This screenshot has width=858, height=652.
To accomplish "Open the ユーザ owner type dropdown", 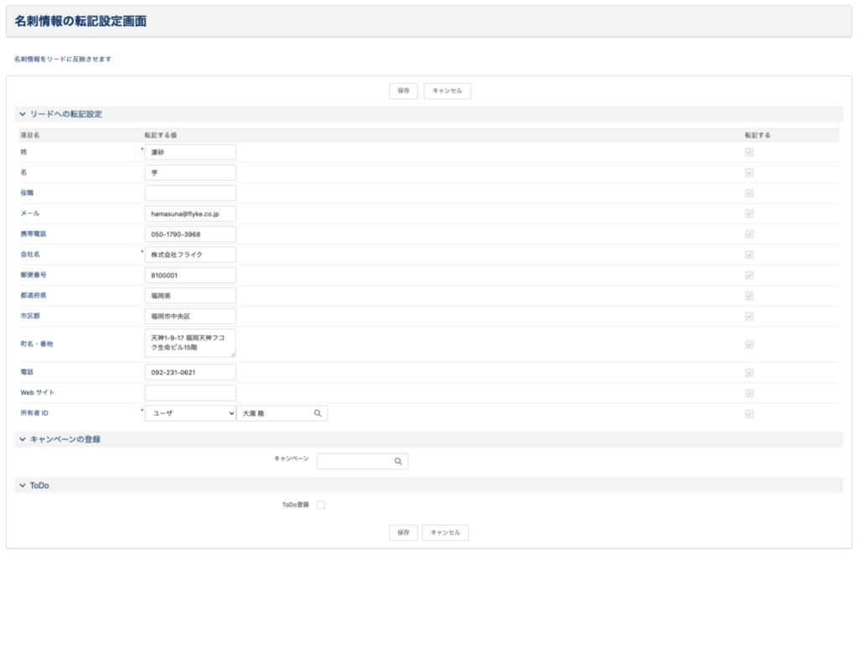I will pyautogui.click(x=190, y=413).
